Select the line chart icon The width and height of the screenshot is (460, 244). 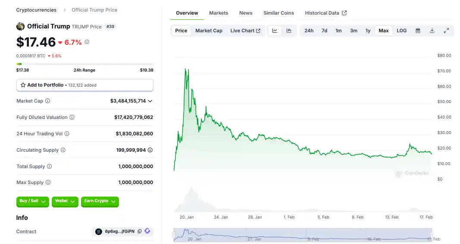click(x=275, y=31)
